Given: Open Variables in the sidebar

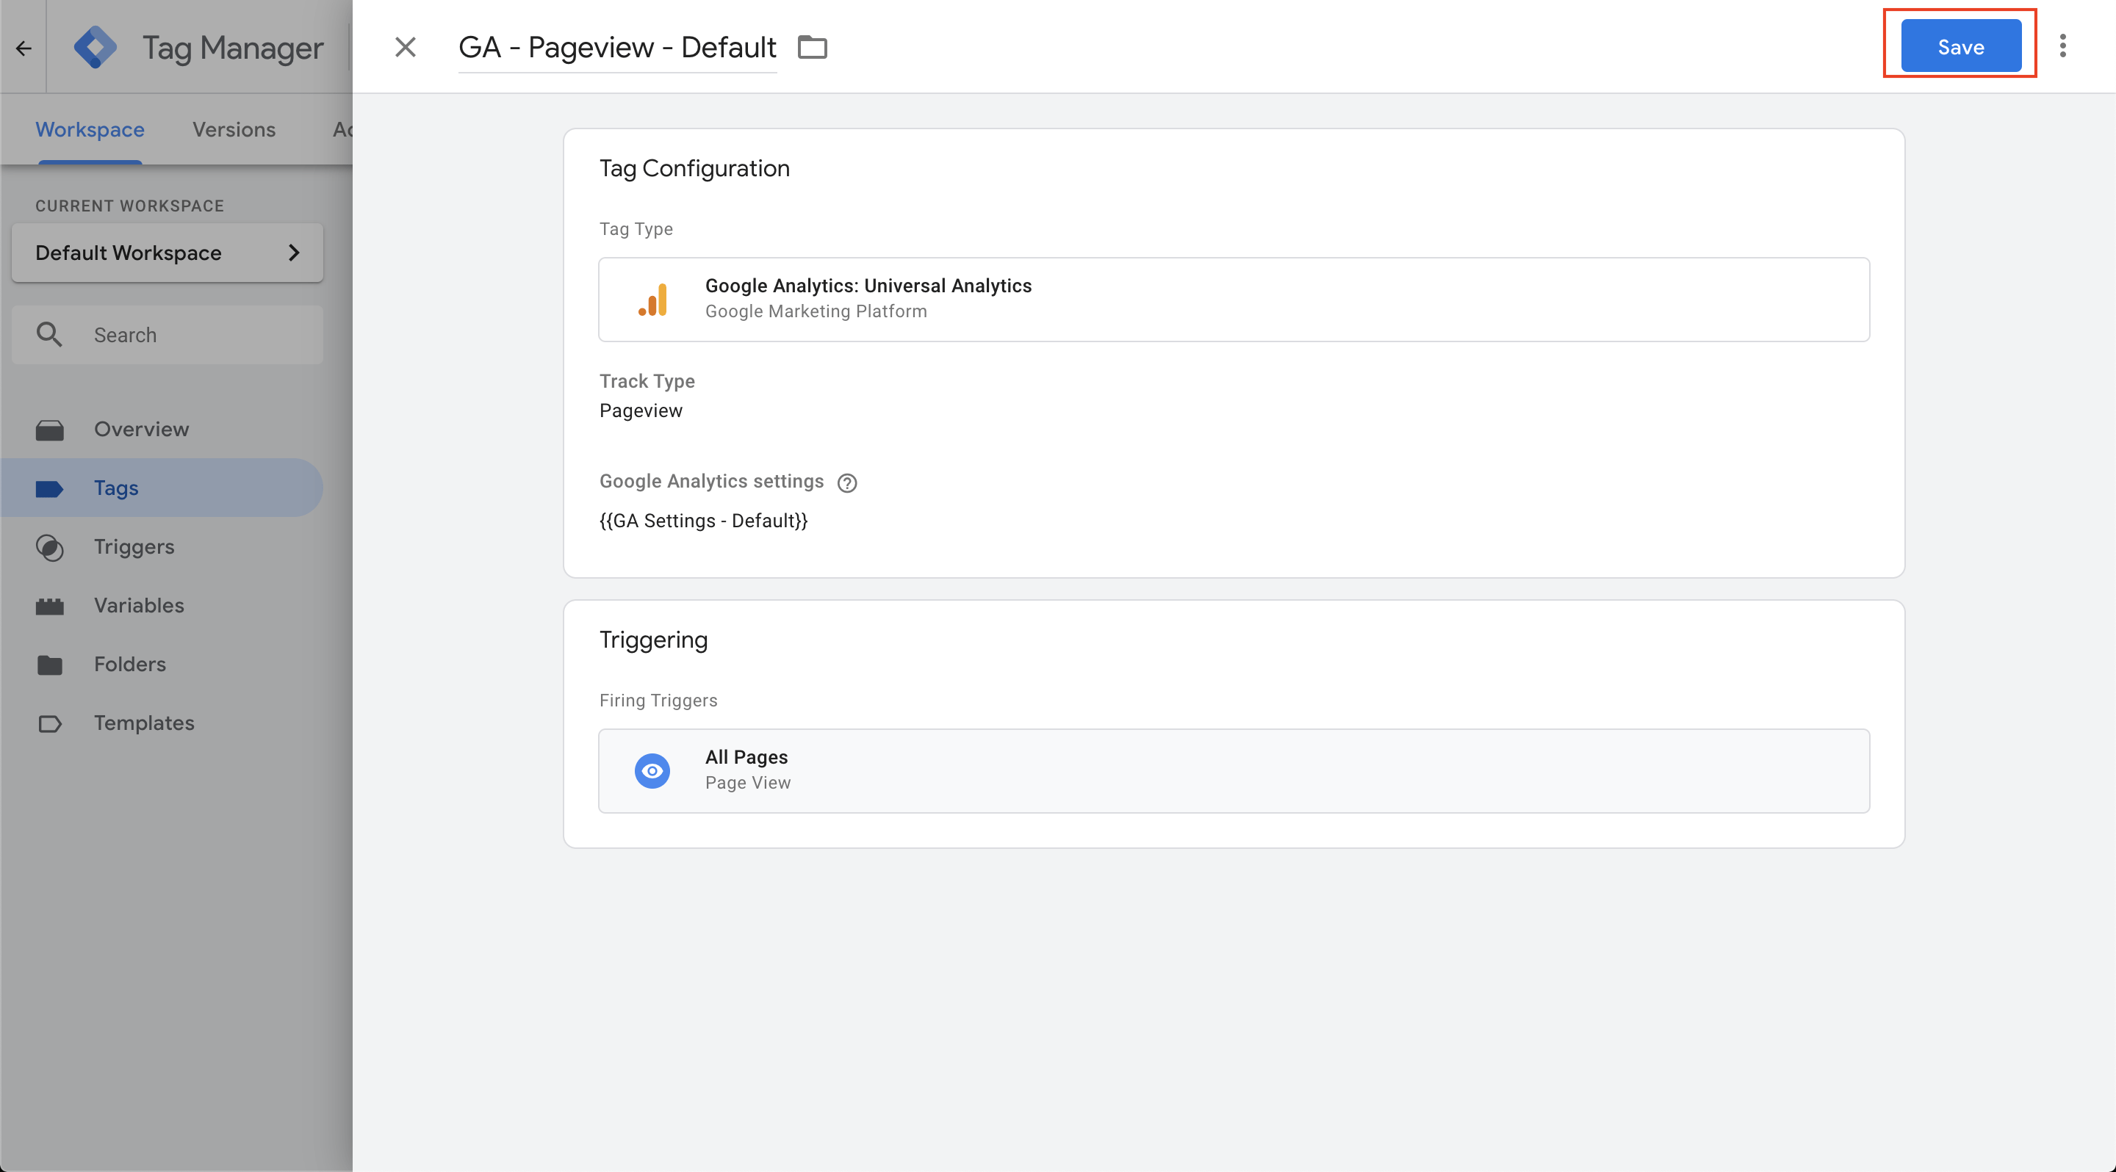Looking at the screenshot, I should click(x=139, y=605).
